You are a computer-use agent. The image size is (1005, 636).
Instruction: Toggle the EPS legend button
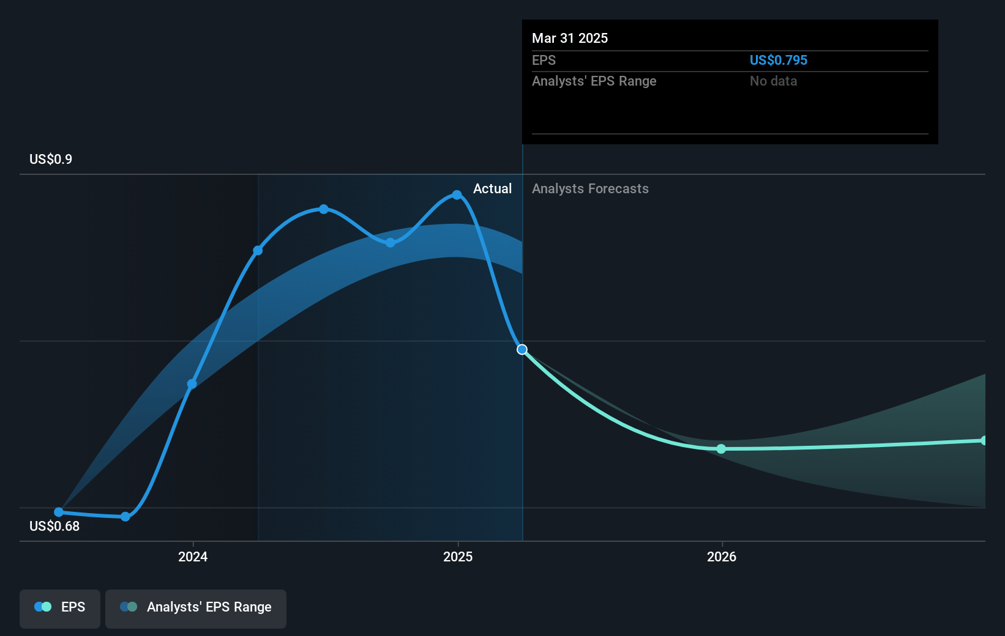pos(60,608)
